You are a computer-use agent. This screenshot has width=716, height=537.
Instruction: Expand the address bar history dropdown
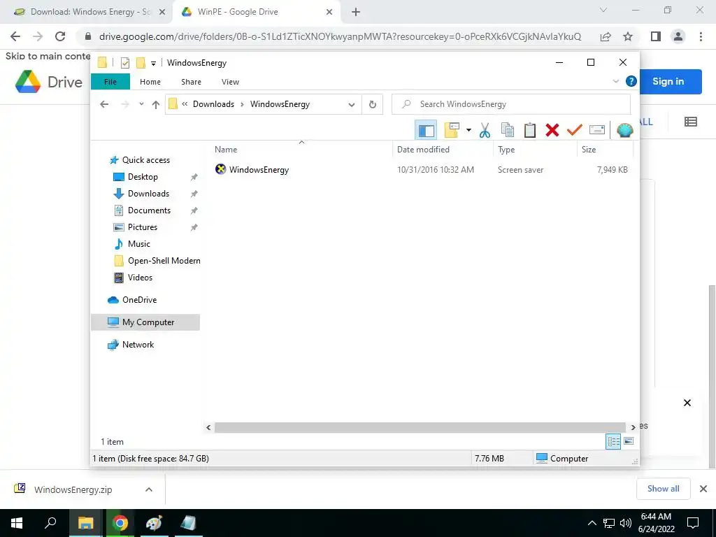pos(352,105)
